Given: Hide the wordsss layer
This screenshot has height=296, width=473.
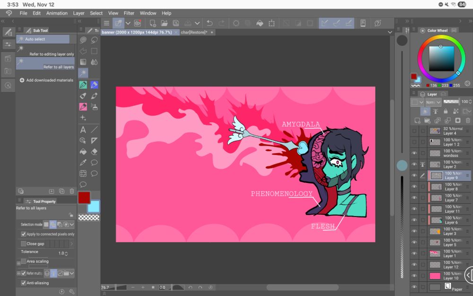Looking at the screenshot, I should coord(414,153).
